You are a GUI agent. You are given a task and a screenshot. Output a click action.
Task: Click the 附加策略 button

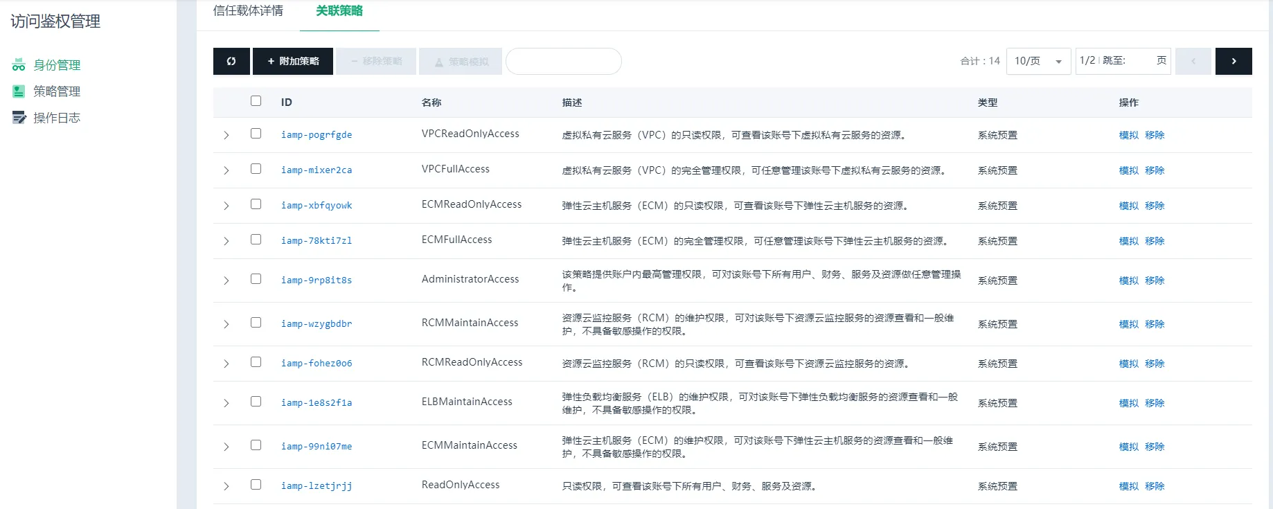pyautogui.click(x=293, y=61)
